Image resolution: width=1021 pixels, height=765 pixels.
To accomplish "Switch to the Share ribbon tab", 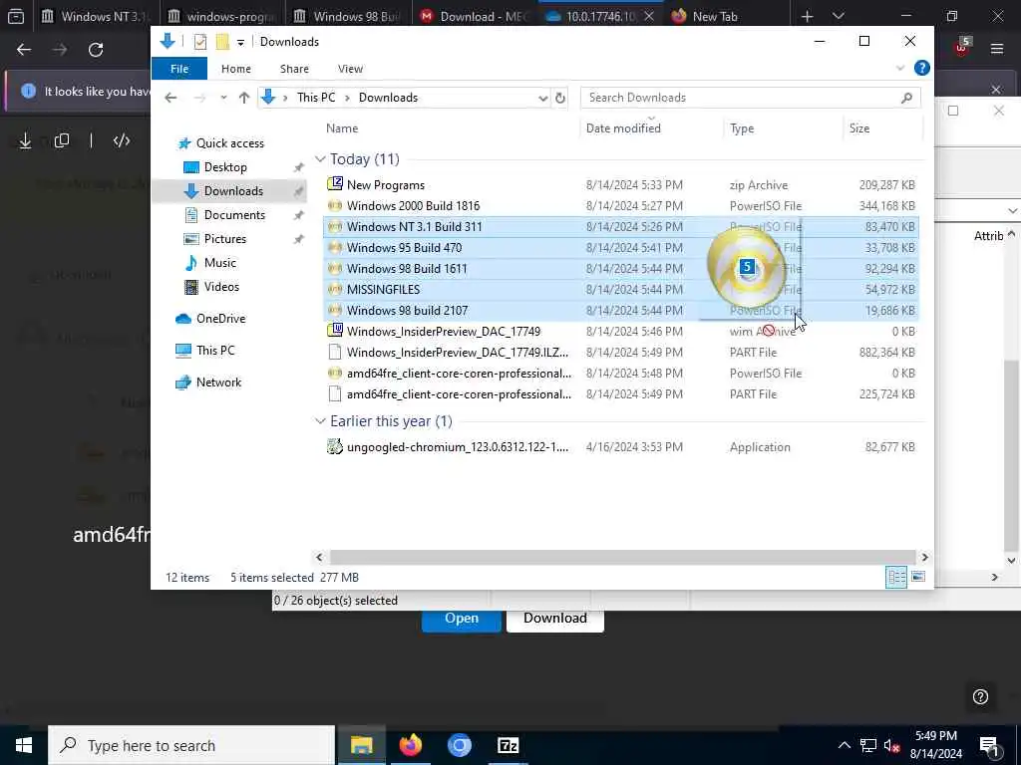I will pos(294,69).
